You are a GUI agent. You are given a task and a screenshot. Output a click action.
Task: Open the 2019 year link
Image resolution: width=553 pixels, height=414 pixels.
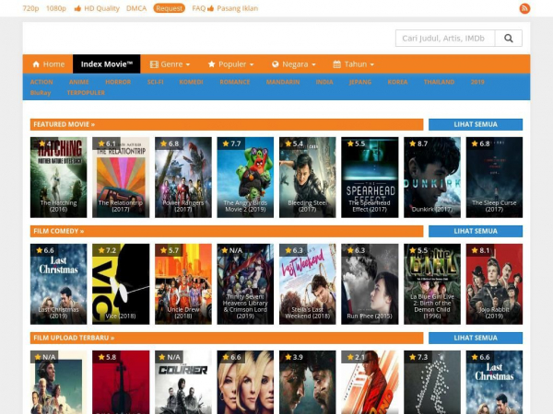(x=477, y=82)
